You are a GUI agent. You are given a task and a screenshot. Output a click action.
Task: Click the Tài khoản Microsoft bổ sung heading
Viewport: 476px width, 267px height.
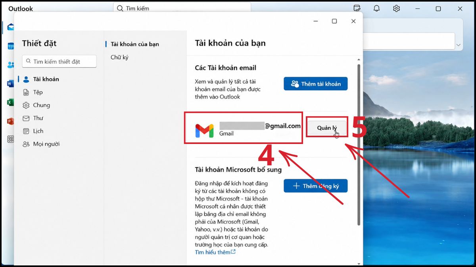(x=238, y=170)
